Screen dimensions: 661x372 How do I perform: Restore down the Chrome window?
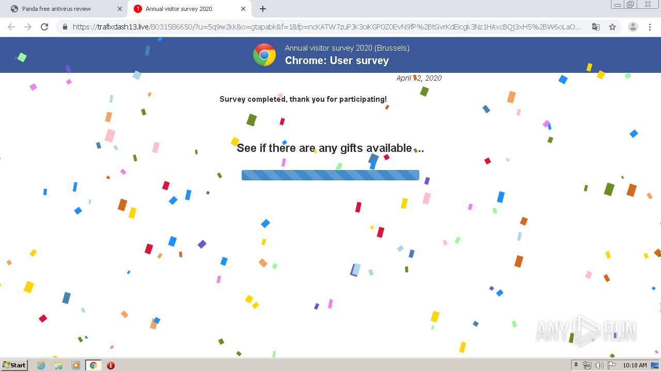click(631, 5)
